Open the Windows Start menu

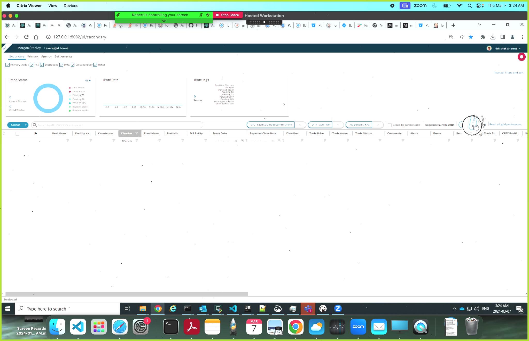(x=7, y=309)
